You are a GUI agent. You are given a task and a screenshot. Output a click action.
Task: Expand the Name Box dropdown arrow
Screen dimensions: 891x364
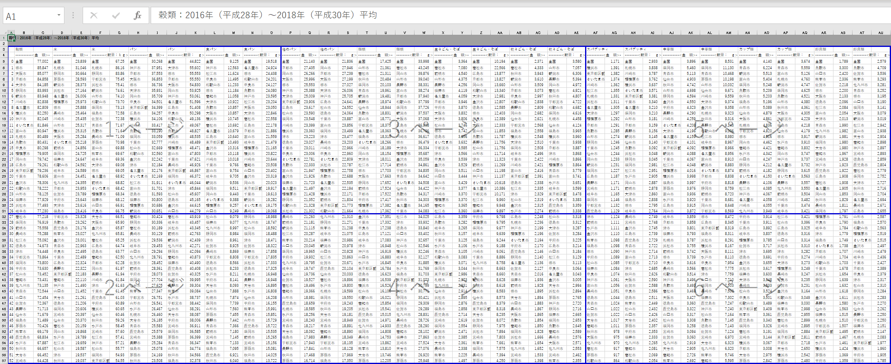click(59, 15)
